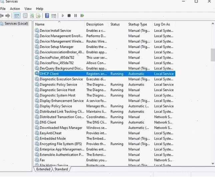The image size is (215, 177).
Task: Click the gear icon beside DNS Client
Action: pos(37,122)
